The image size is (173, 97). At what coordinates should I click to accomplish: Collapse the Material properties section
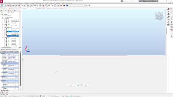click(x=1, y=63)
